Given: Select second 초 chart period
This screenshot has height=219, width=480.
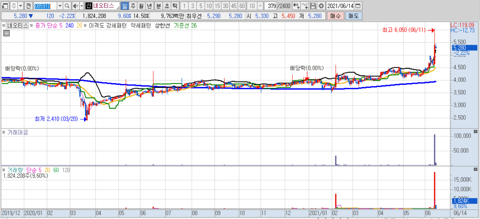Looking at the screenshot, I should [167, 6].
